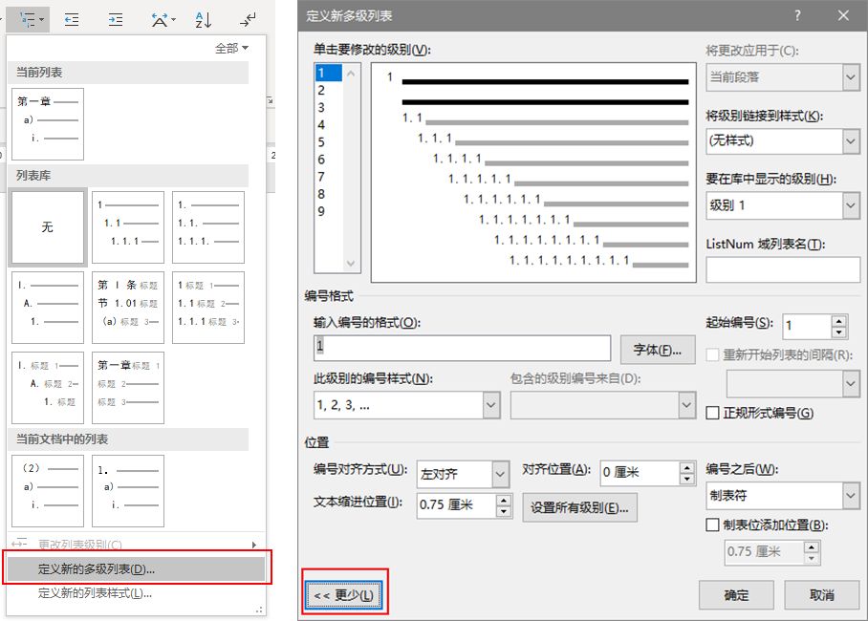
Task: Select level 7 in the level list
Action: click(328, 177)
